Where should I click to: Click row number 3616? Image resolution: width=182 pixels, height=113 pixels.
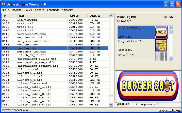tap(6, 52)
